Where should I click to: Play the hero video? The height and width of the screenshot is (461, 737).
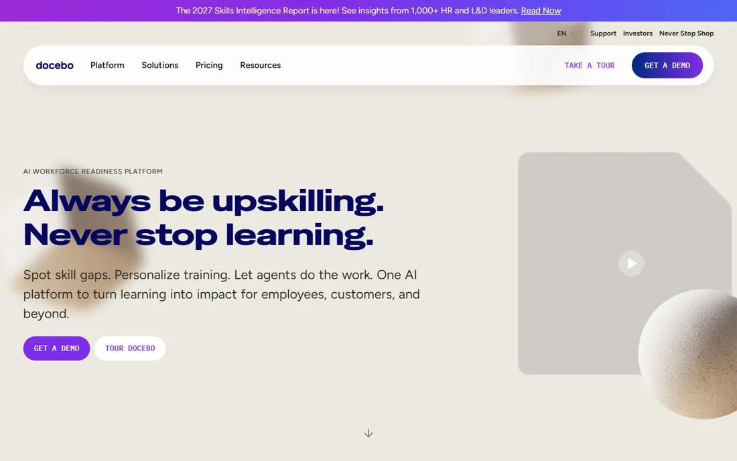[x=630, y=263]
